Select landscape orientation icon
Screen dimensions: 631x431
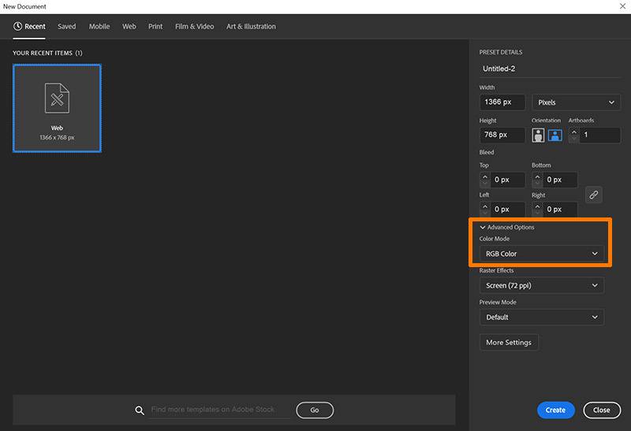(x=555, y=135)
